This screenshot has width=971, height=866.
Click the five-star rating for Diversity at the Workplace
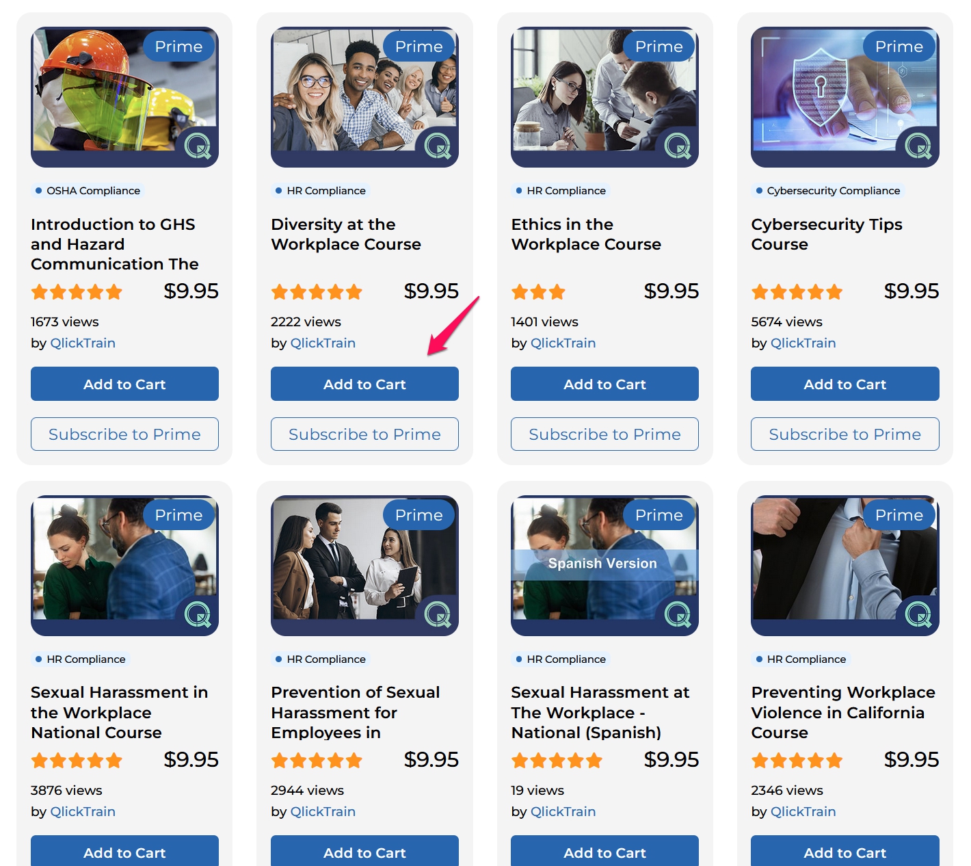pyautogui.click(x=317, y=292)
